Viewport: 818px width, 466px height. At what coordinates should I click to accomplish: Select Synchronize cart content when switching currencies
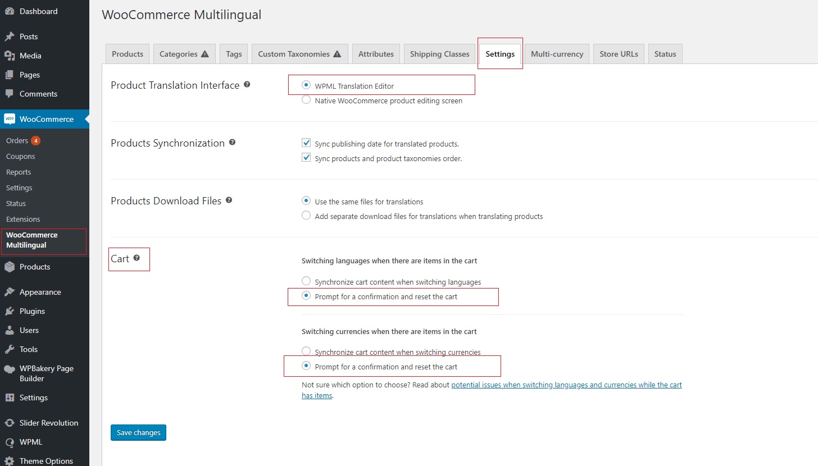coord(306,351)
